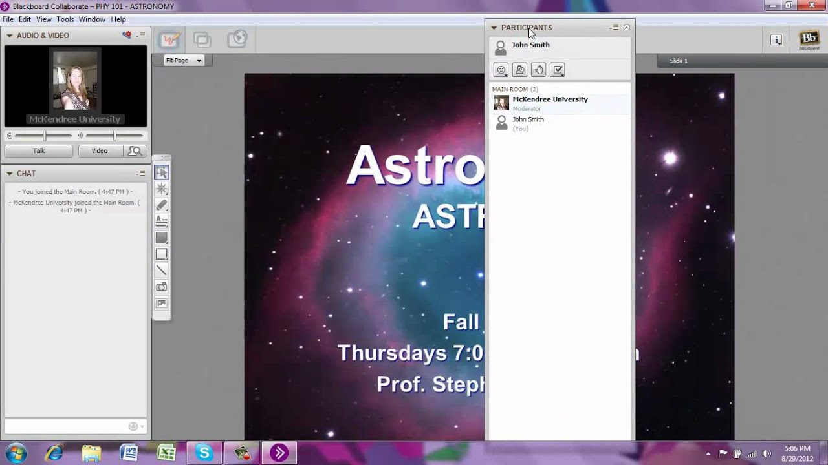This screenshot has width=828, height=465.
Task: Click the Blackboard logo icon
Action: point(809,39)
